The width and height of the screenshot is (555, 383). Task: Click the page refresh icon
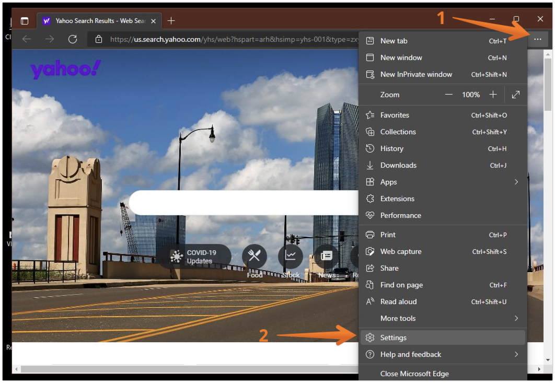pyautogui.click(x=73, y=39)
